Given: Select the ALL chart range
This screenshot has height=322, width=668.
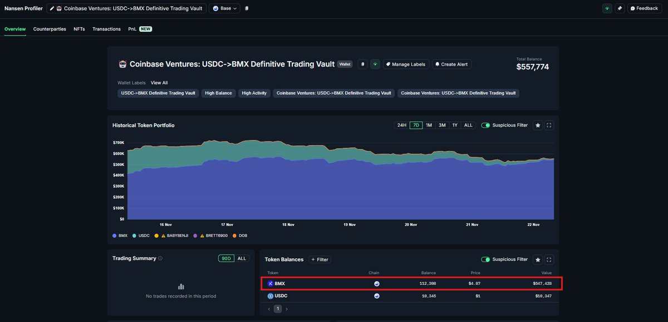Looking at the screenshot, I should 468,125.
